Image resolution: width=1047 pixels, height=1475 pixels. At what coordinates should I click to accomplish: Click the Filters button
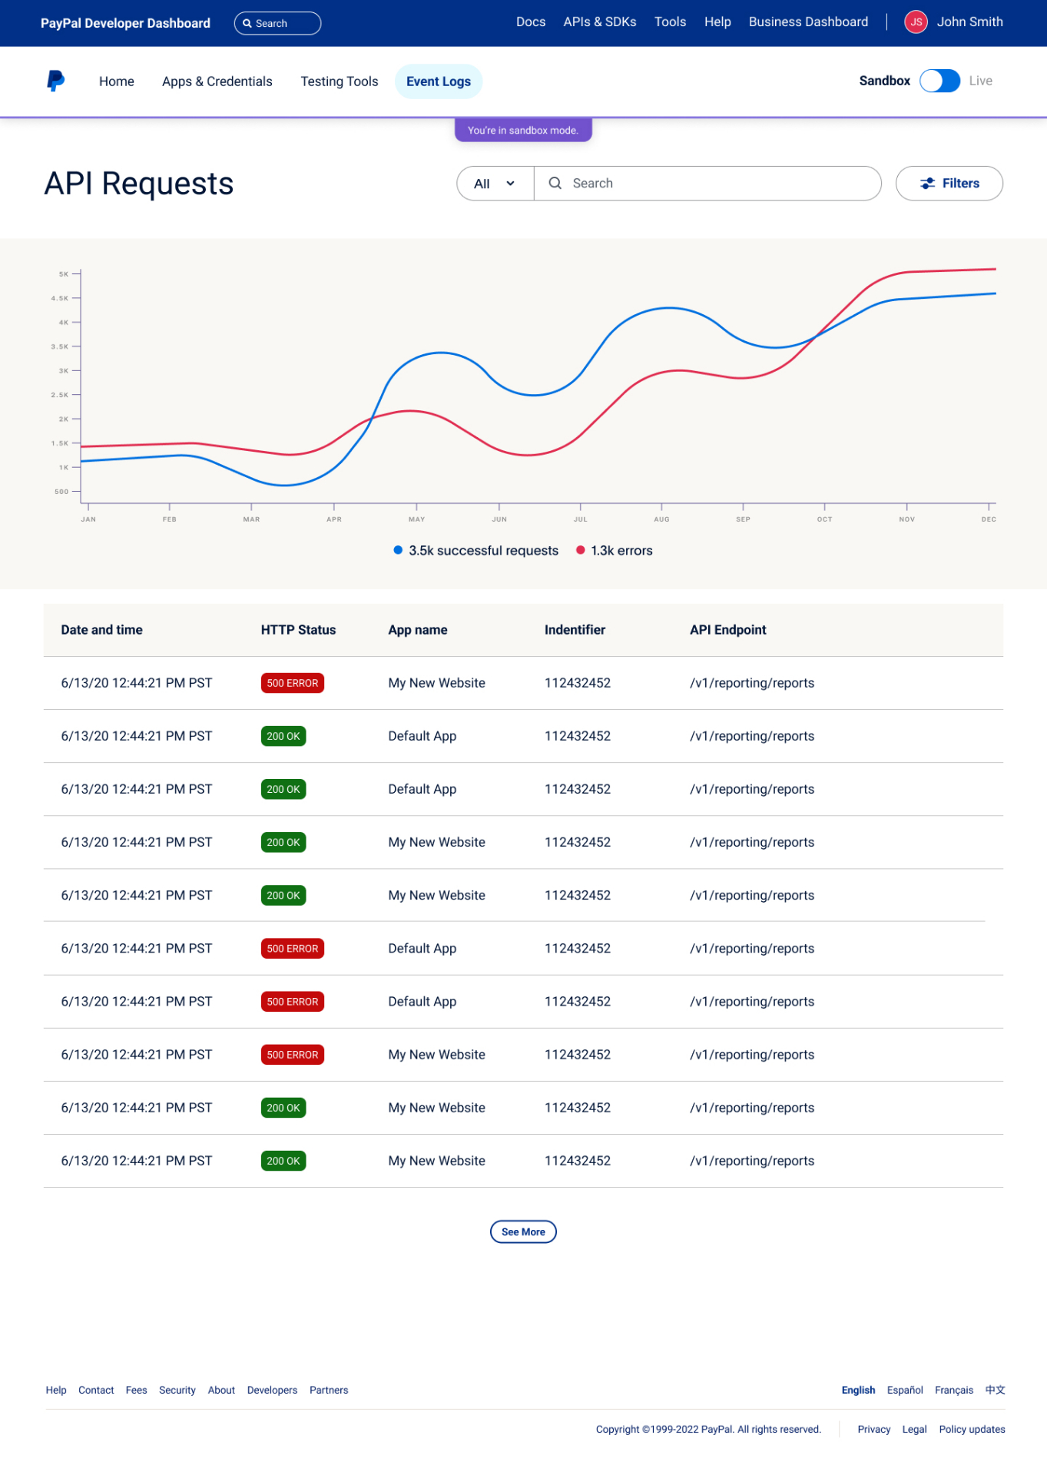949,184
